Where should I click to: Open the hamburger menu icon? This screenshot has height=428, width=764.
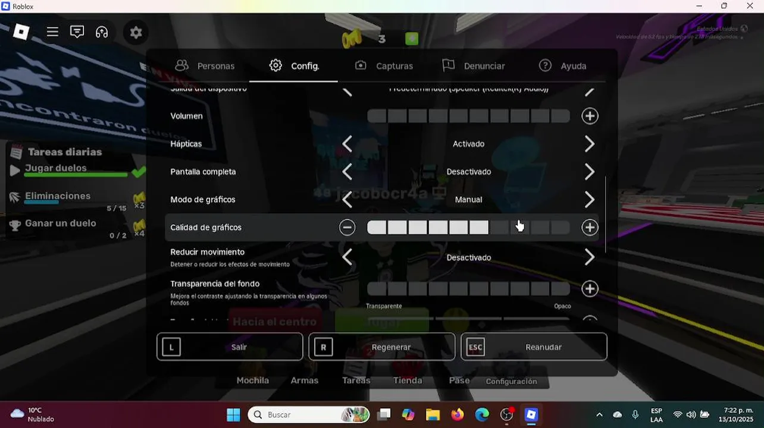tap(52, 32)
